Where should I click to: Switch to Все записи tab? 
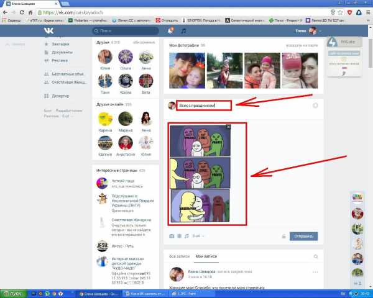(180, 256)
